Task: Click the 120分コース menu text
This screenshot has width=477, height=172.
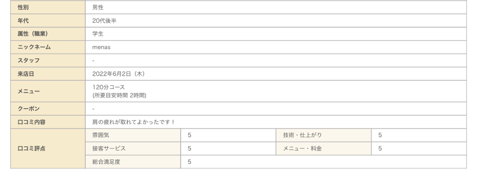Action: click(109, 87)
